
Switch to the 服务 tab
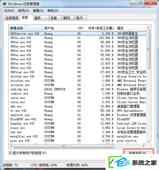point(41,18)
